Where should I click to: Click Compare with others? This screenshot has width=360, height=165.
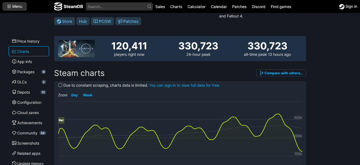point(281,73)
